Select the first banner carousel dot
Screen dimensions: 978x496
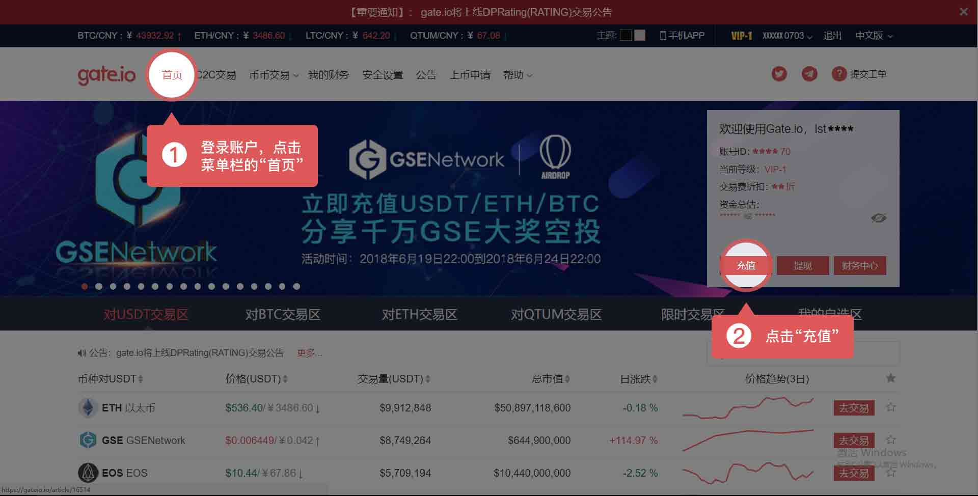click(85, 286)
